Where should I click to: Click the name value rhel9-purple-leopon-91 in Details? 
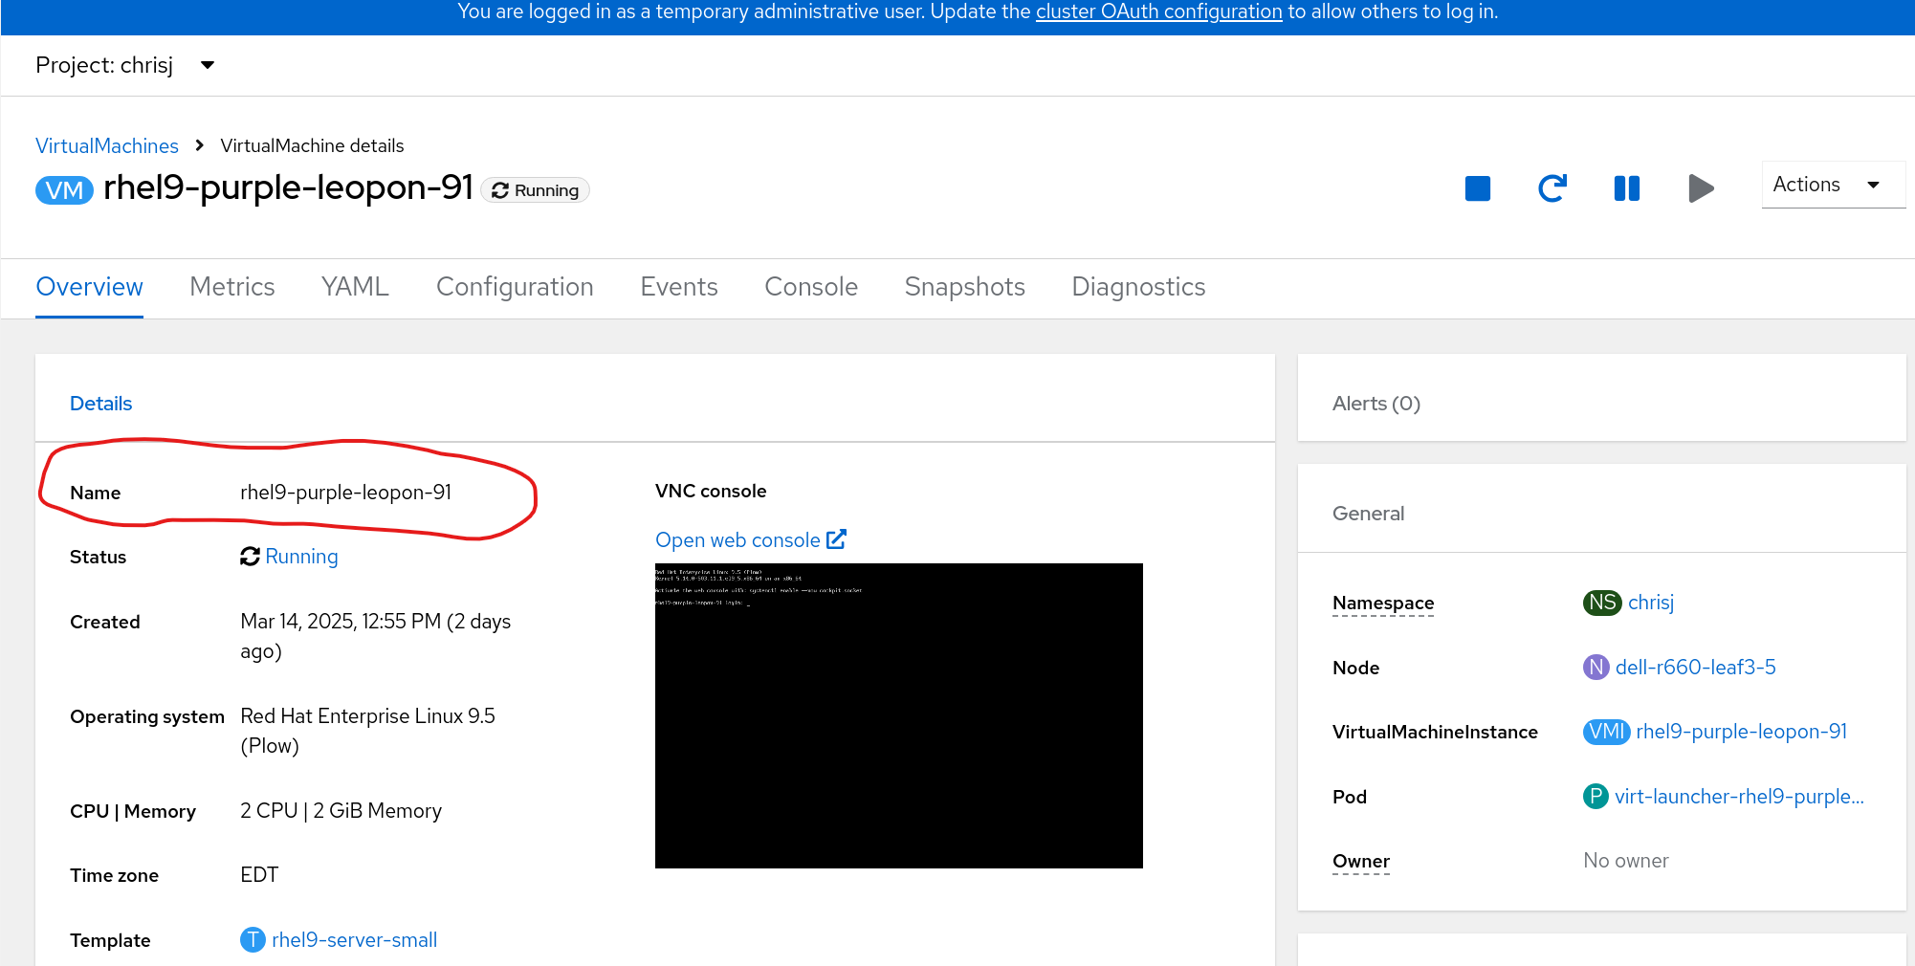tap(345, 493)
